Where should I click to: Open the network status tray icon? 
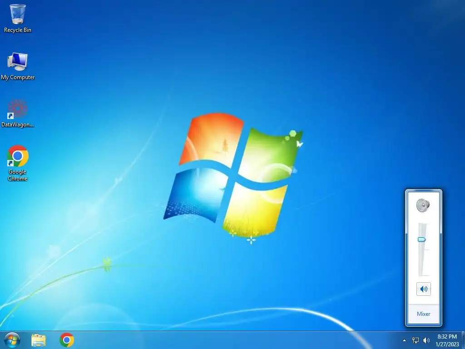[x=416, y=340]
